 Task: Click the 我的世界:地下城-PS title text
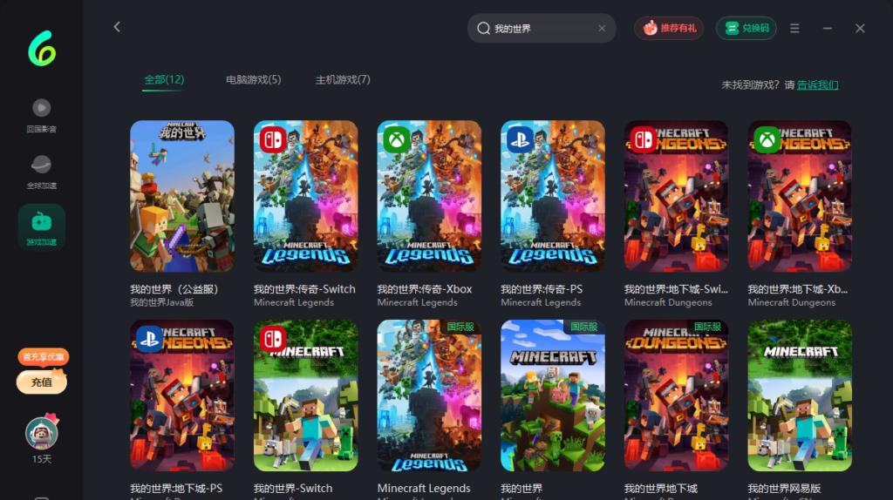[176, 488]
